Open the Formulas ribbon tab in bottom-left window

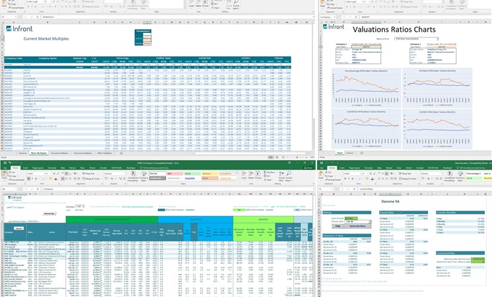[51, 168]
